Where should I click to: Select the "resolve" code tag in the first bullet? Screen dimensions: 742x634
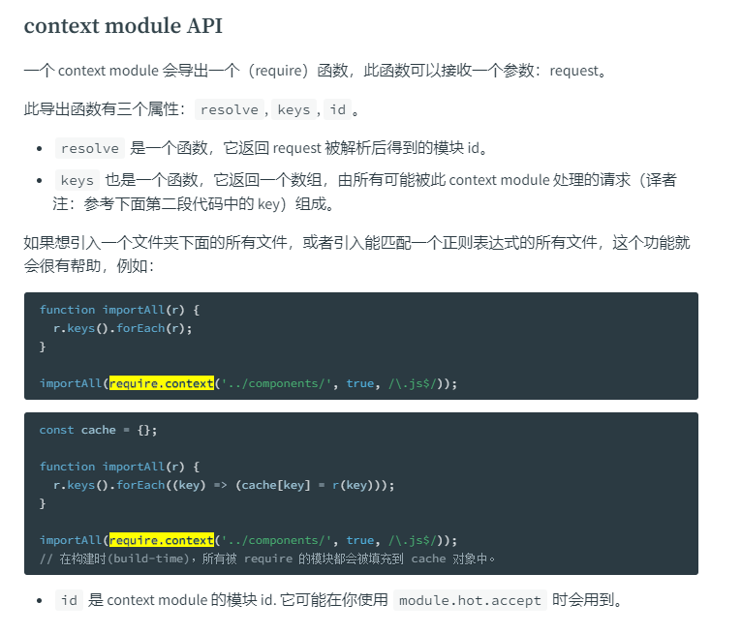[89, 148]
